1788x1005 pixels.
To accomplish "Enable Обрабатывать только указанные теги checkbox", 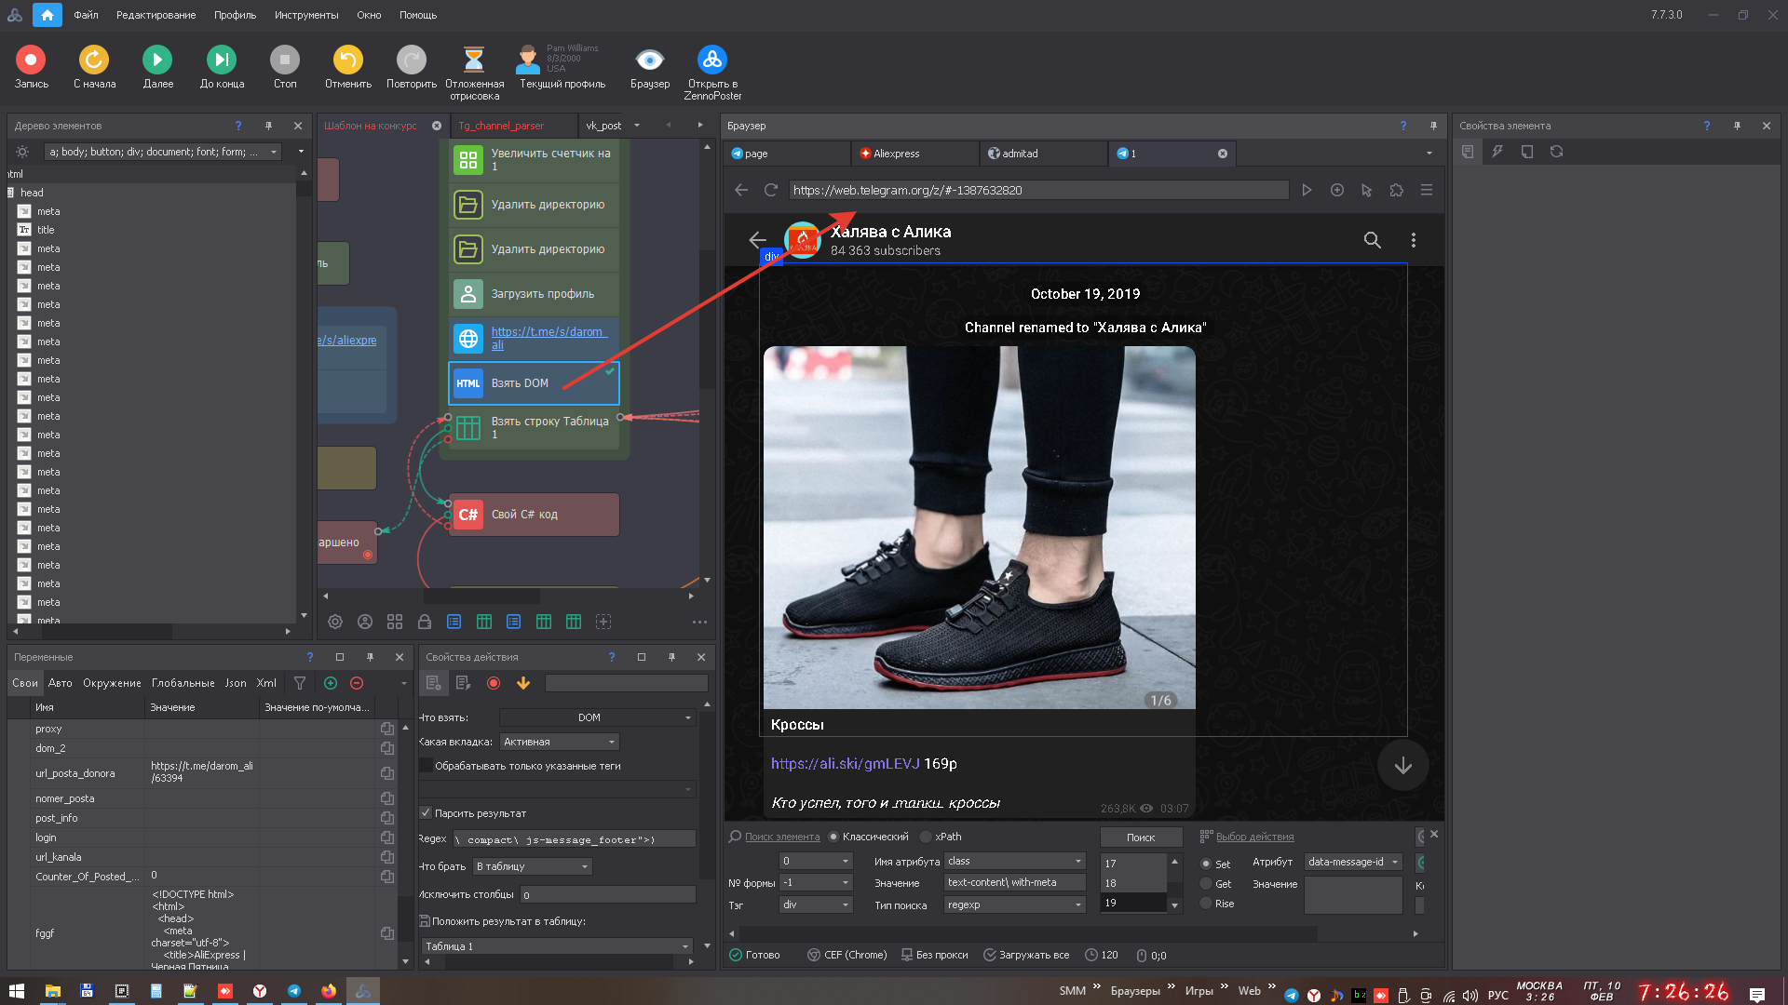I will tap(426, 766).
